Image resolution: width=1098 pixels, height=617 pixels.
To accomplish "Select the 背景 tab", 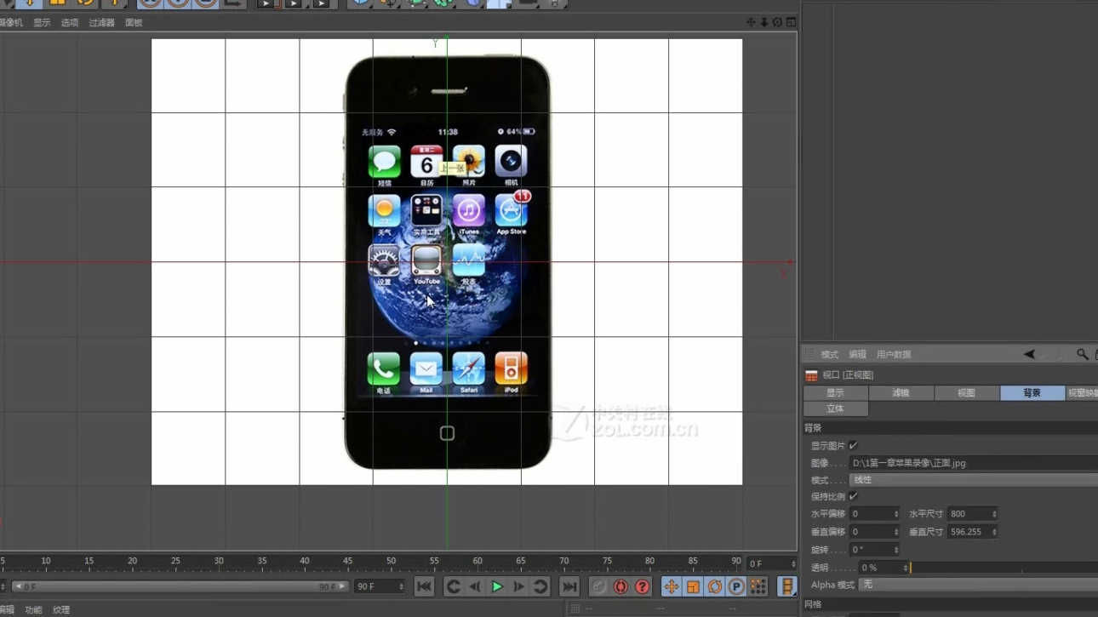I will point(1032,393).
